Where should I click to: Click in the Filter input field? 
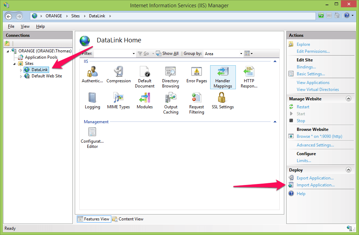pos(113,54)
